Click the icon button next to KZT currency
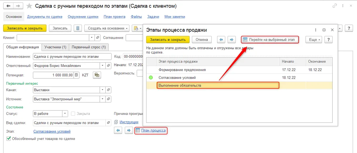357x153 pixels. click(97, 75)
